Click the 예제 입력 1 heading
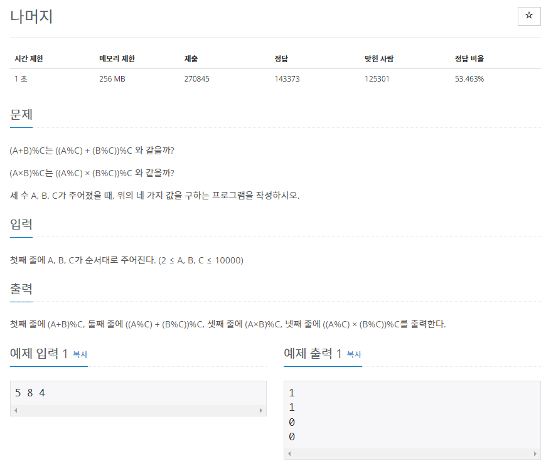Viewport: 551px width, 471px height. click(x=39, y=353)
